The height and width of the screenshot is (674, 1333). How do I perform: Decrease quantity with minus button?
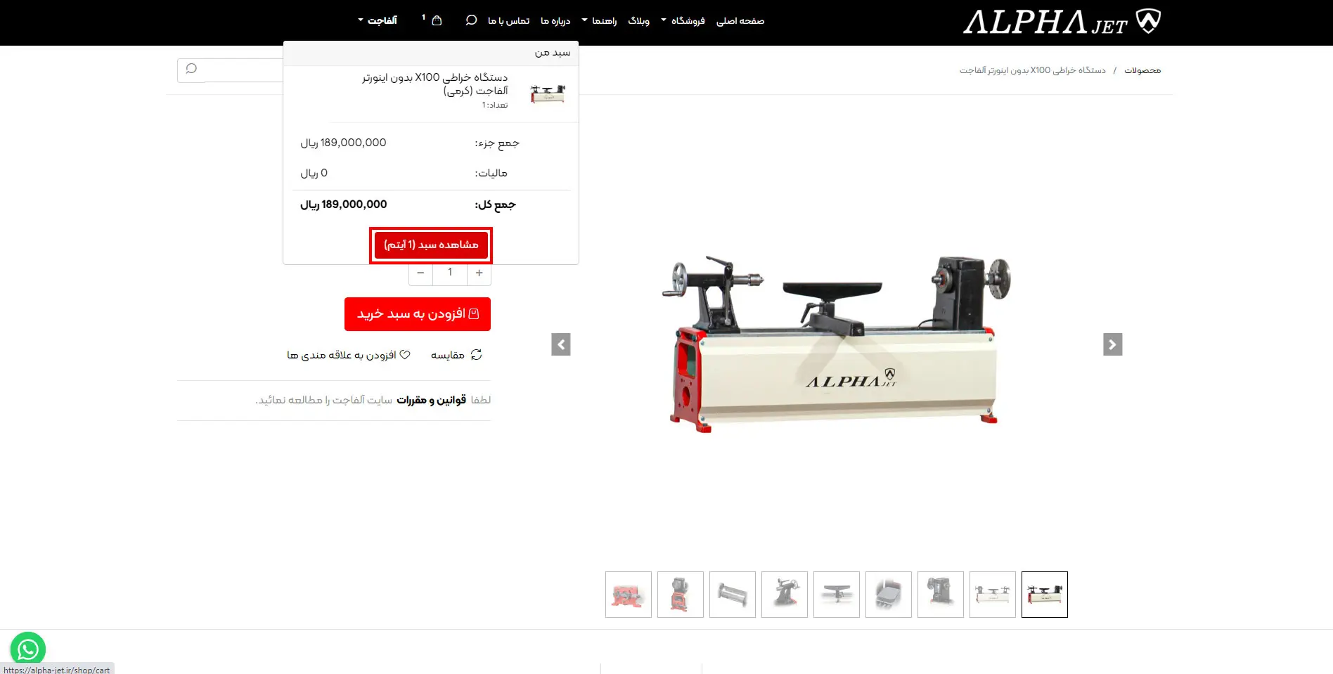420,273
